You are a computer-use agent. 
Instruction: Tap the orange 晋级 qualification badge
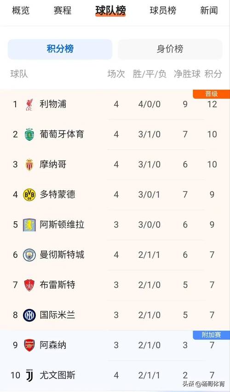tap(211, 94)
